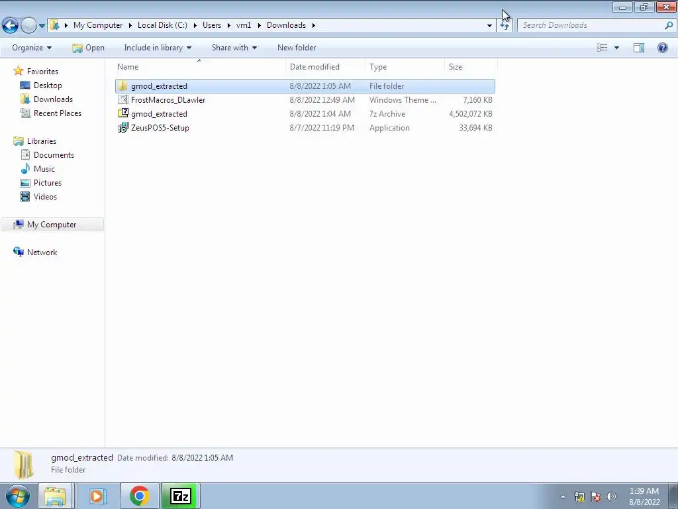Open 7-Zip from the taskbar
678x509 pixels.
[181, 496]
